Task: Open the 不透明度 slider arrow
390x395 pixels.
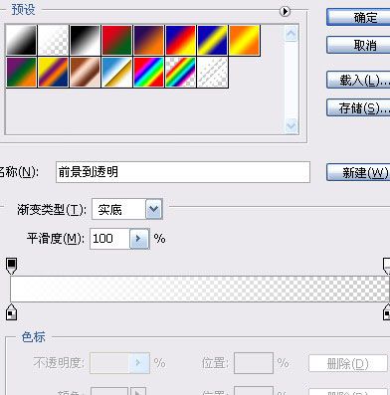Action: (139, 363)
